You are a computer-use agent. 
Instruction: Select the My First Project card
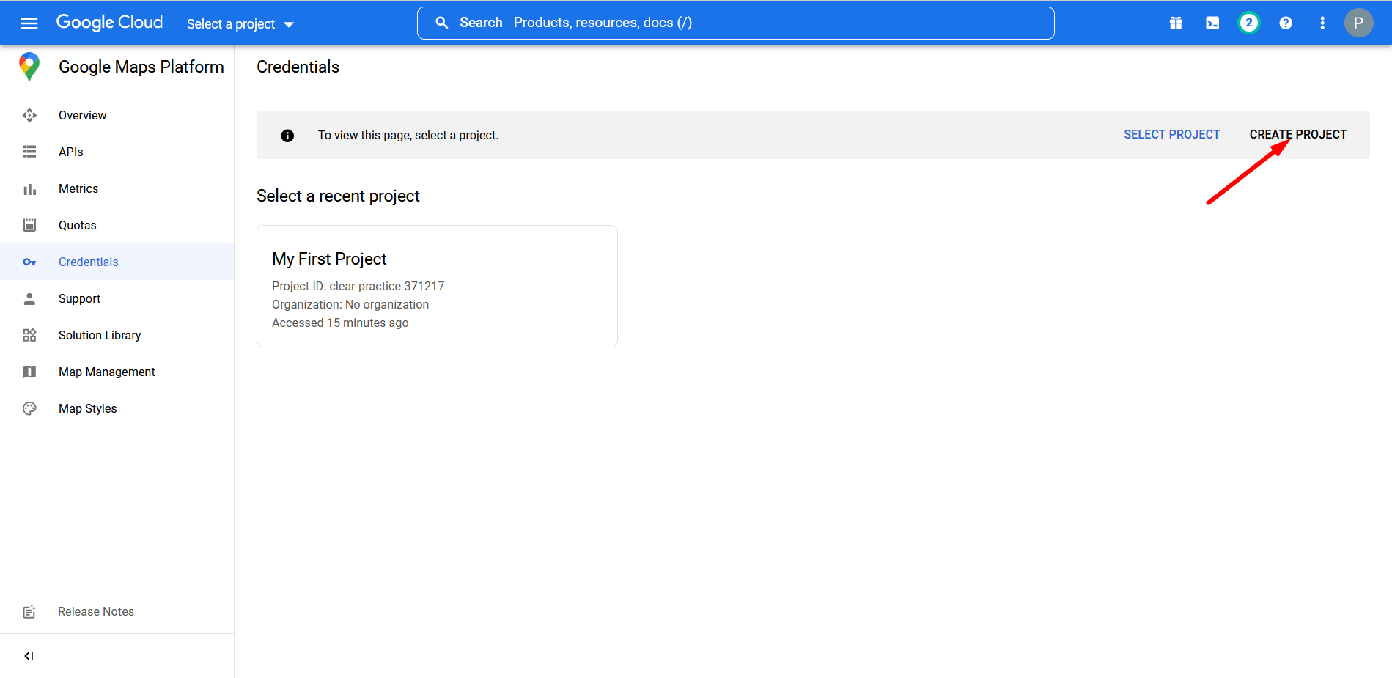(x=437, y=286)
